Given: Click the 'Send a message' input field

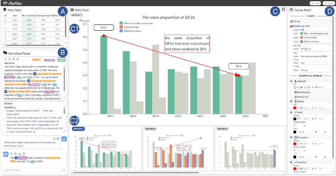Looking at the screenshot, I should (32, 170).
